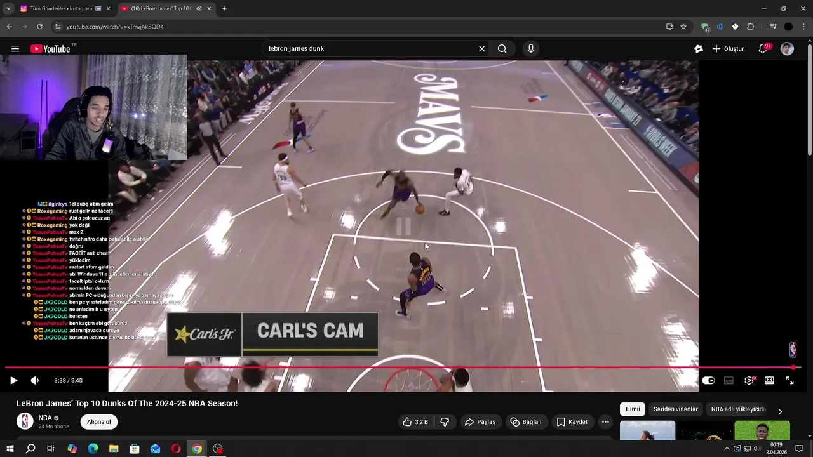
Task: Open the YouTube hamburger guide menu
Action: click(15, 49)
